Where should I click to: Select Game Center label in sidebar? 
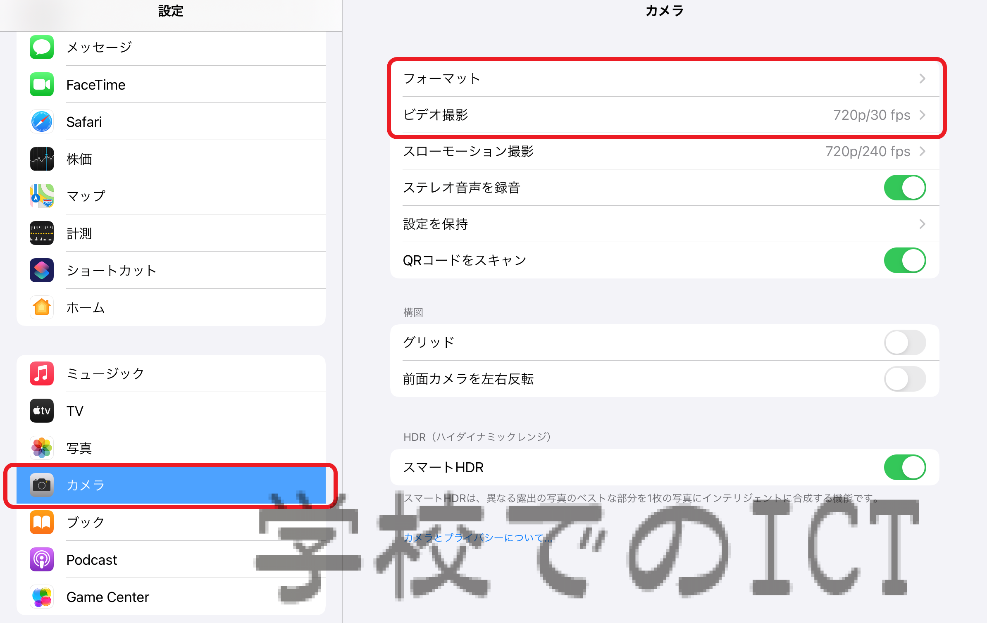point(108,597)
